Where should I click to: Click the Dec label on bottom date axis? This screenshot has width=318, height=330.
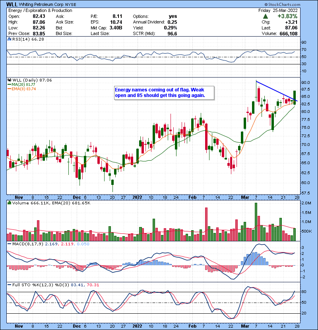pos(77,326)
